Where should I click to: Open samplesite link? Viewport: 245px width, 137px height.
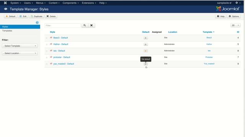(x=224, y=3)
